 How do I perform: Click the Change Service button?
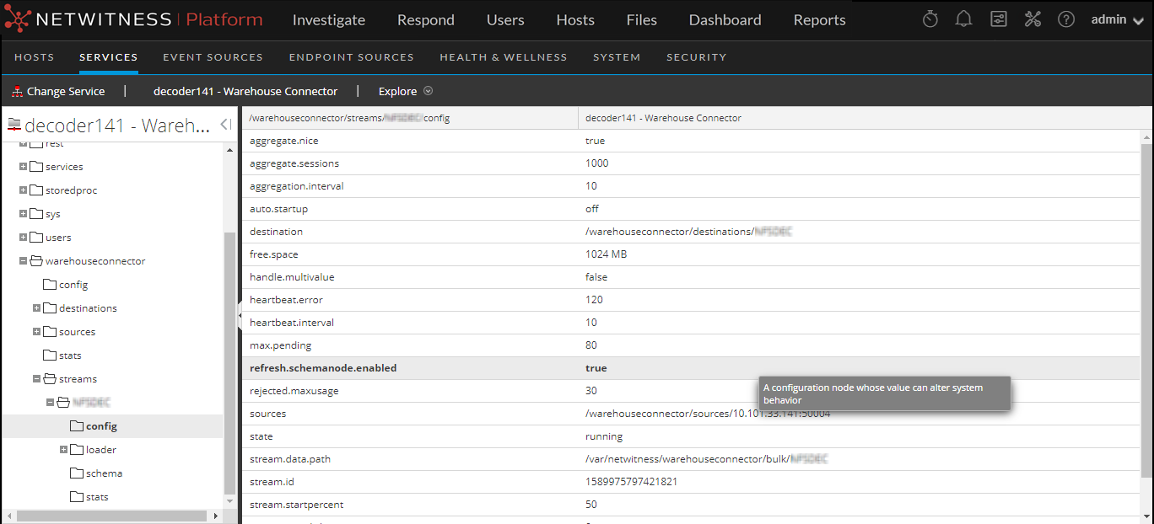(58, 91)
